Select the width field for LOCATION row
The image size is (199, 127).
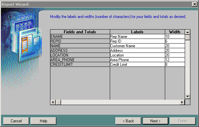click(x=175, y=55)
